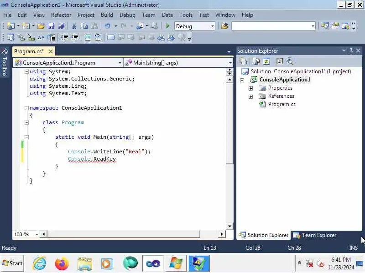Collapse the class Program block
Image resolution: width=365 pixels, height=273 pixels.
tap(26, 122)
